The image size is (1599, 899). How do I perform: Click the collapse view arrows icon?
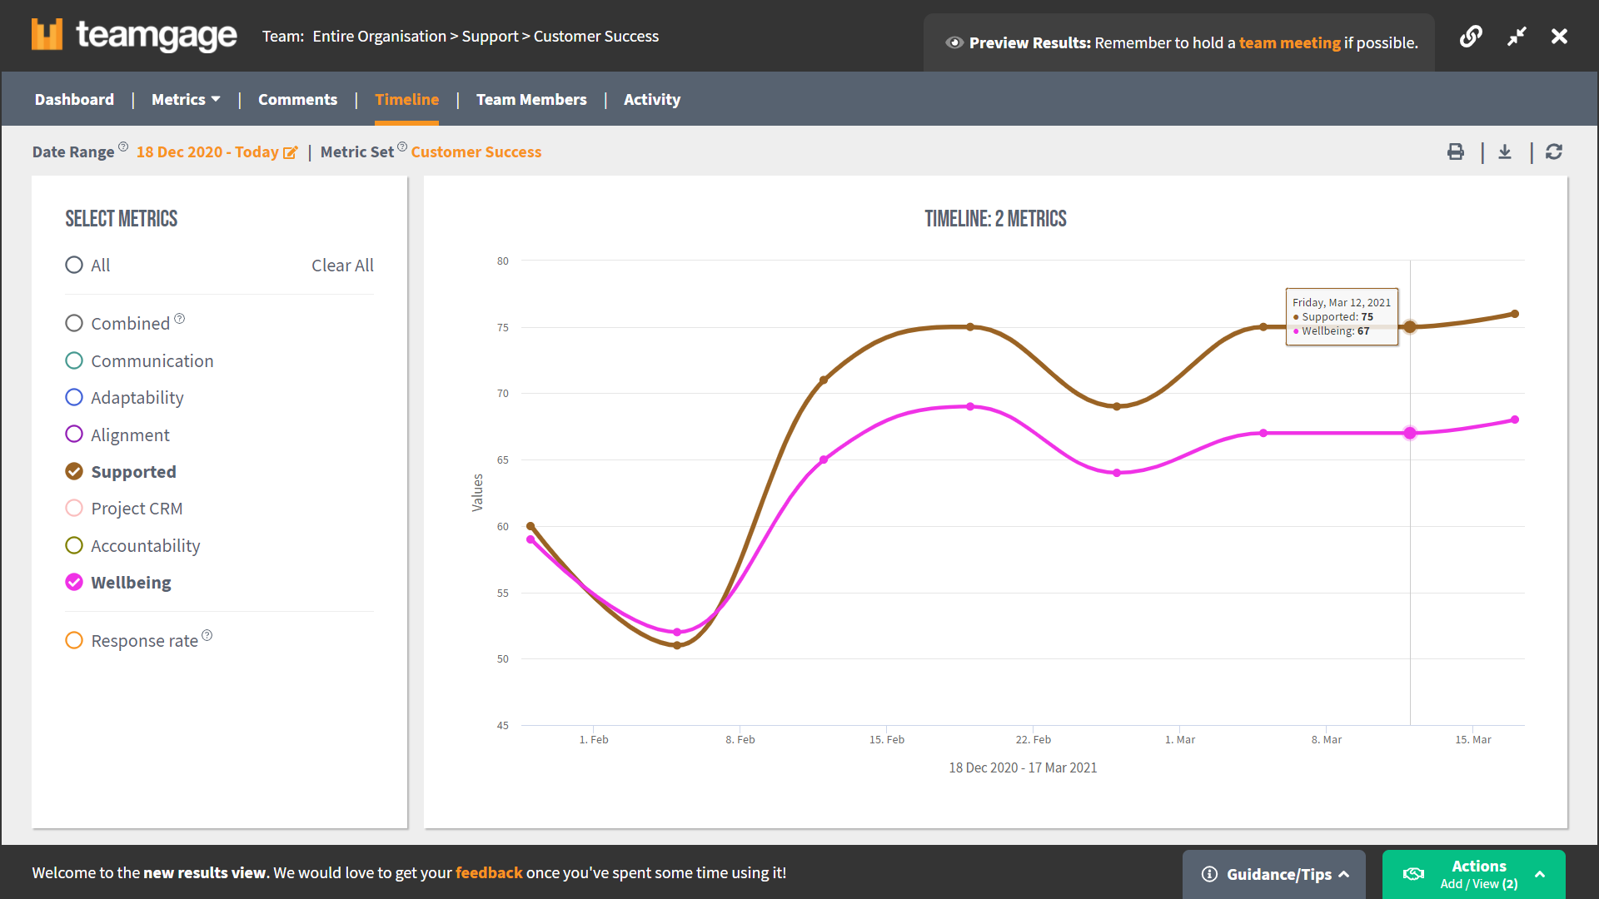1517,37
